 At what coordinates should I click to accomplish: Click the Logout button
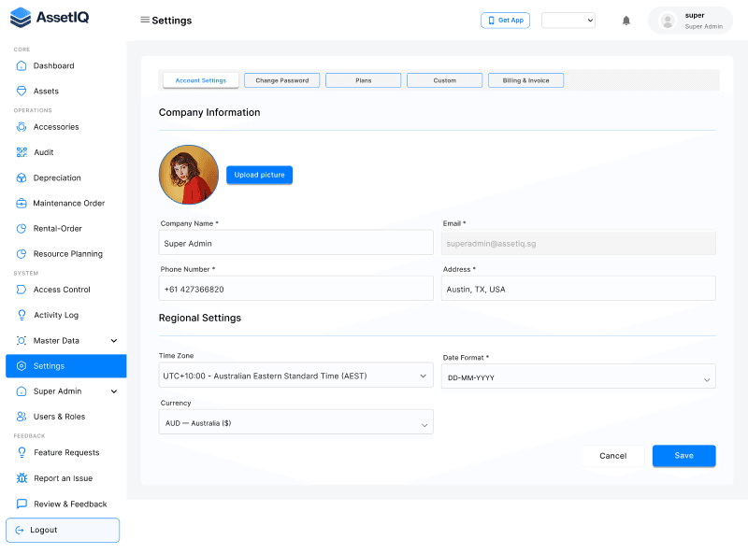tap(63, 530)
